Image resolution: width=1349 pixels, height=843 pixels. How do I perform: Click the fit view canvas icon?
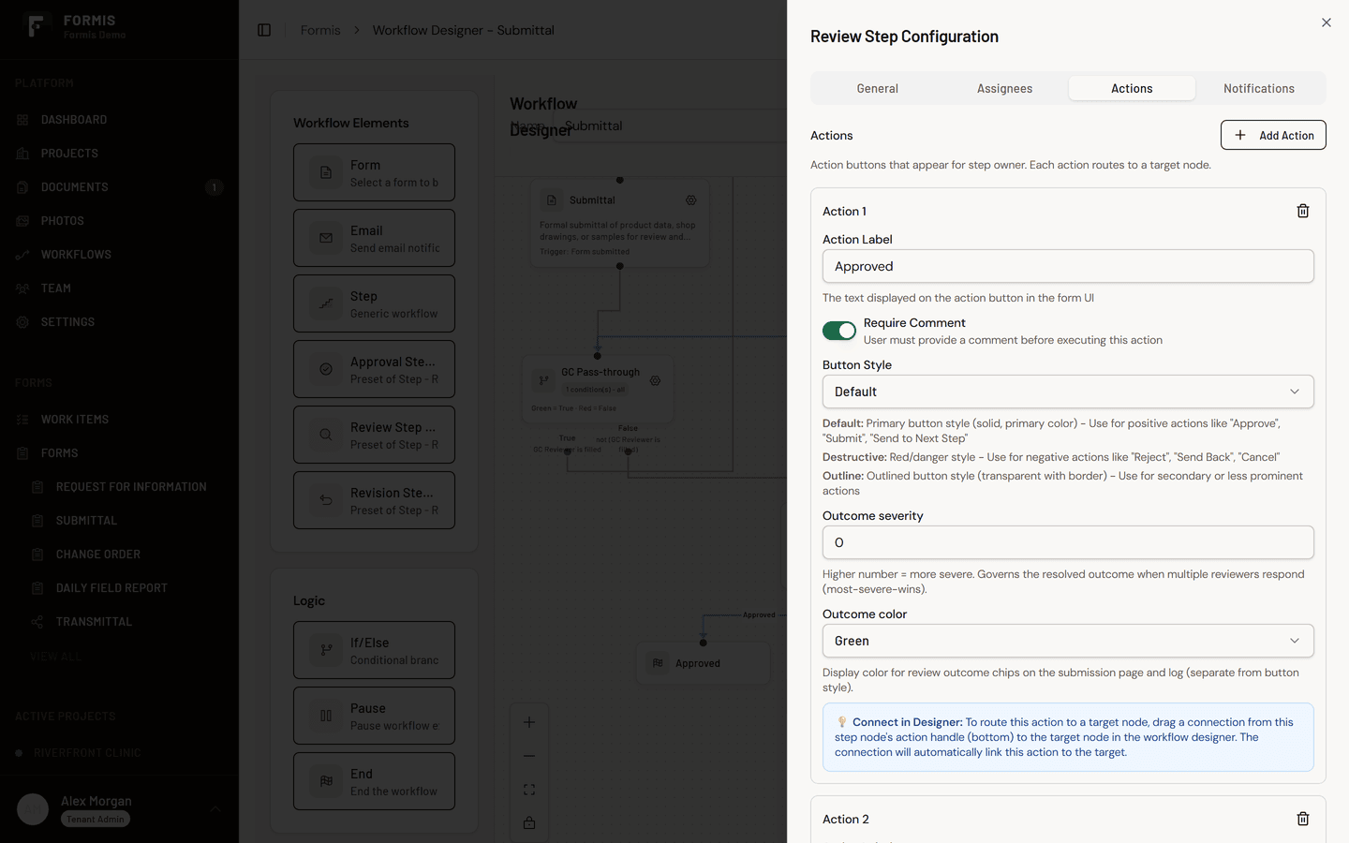click(x=529, y=790)
